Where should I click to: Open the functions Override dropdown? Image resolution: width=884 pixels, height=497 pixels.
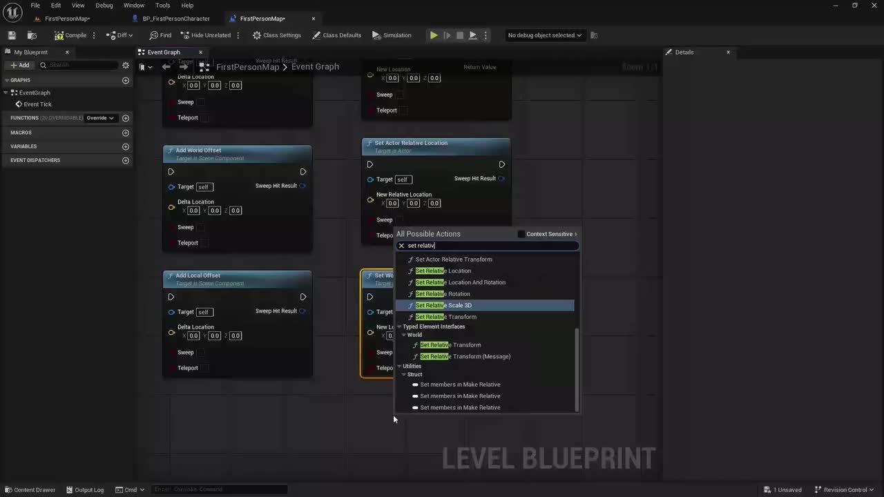pyautogui.click(x=100, y=118)
